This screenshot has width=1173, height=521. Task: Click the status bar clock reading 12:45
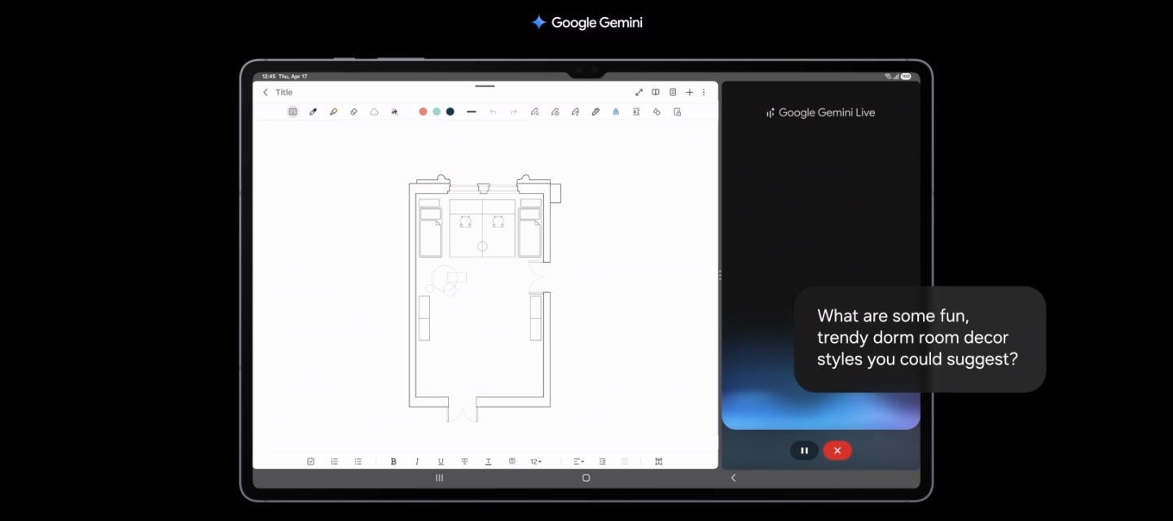[x=269, y=77]
